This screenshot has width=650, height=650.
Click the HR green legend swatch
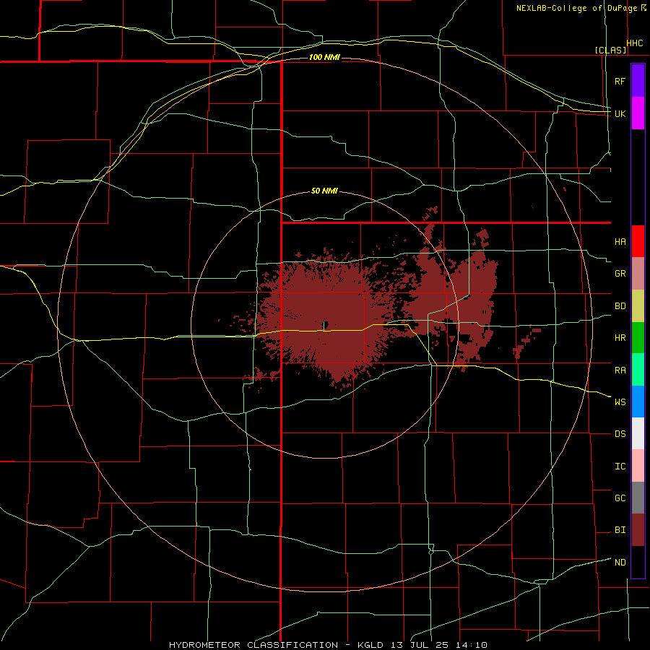click(638, 338)
